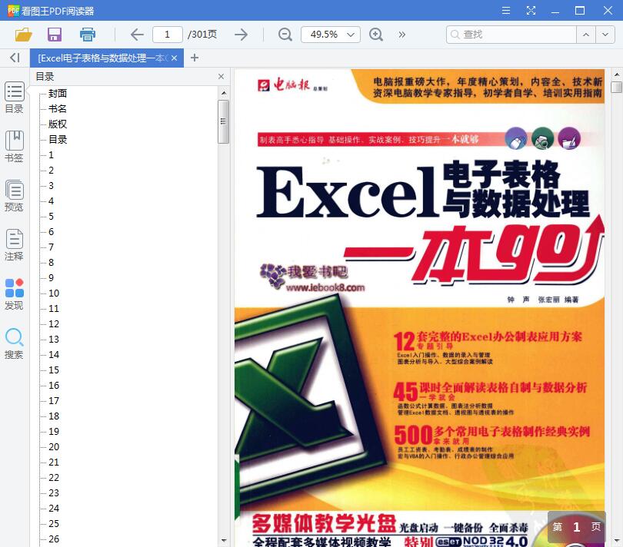Collapse the sidebar with the left-arrow icon
This screenshot has width=623, height=547.
[15, 58]
